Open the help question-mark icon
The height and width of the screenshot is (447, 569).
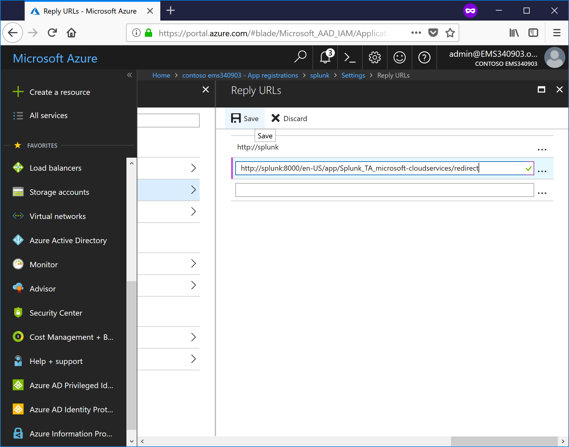coord(424,57)
